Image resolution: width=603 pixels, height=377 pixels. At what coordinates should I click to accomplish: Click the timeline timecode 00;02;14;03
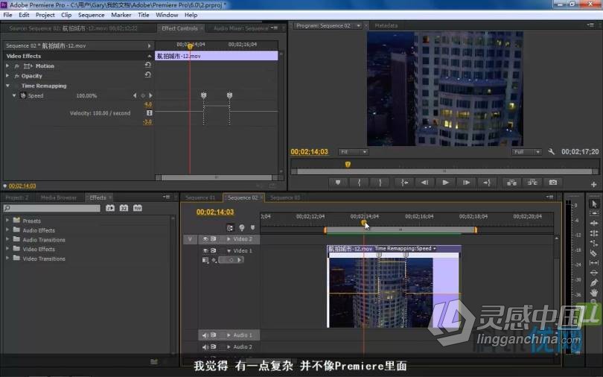point(215,212)
